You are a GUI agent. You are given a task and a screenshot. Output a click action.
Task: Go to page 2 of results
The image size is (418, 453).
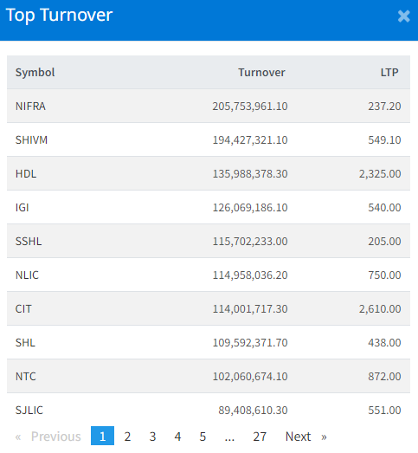[127, 437]
